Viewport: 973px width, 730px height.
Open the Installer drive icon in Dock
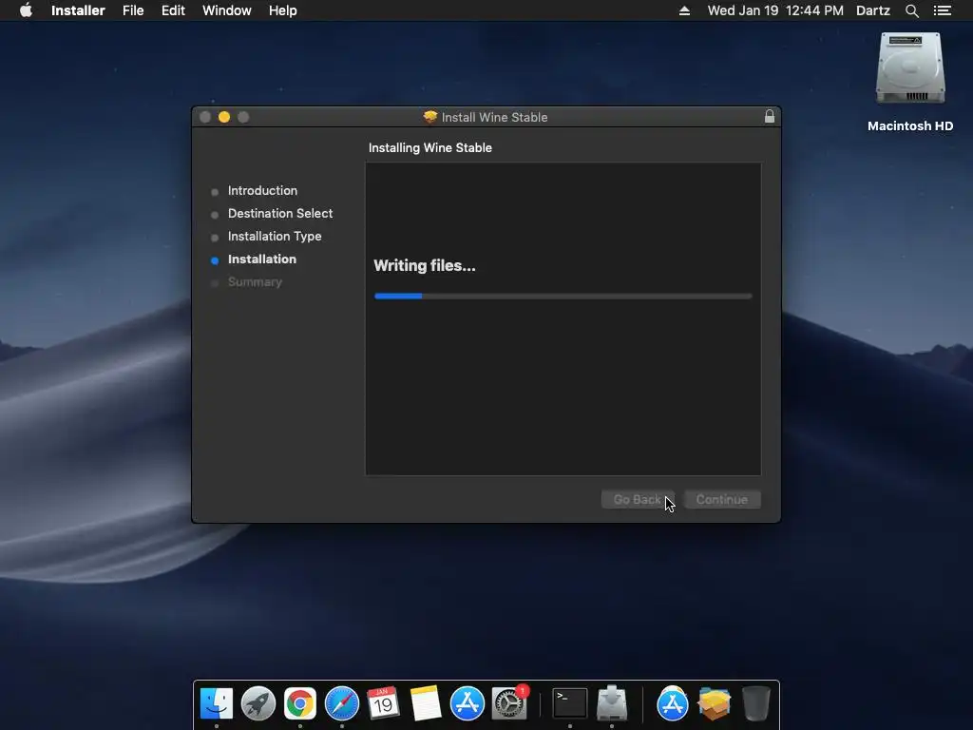coord(612,704)
